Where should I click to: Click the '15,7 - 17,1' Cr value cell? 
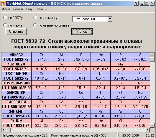[41, 88]
